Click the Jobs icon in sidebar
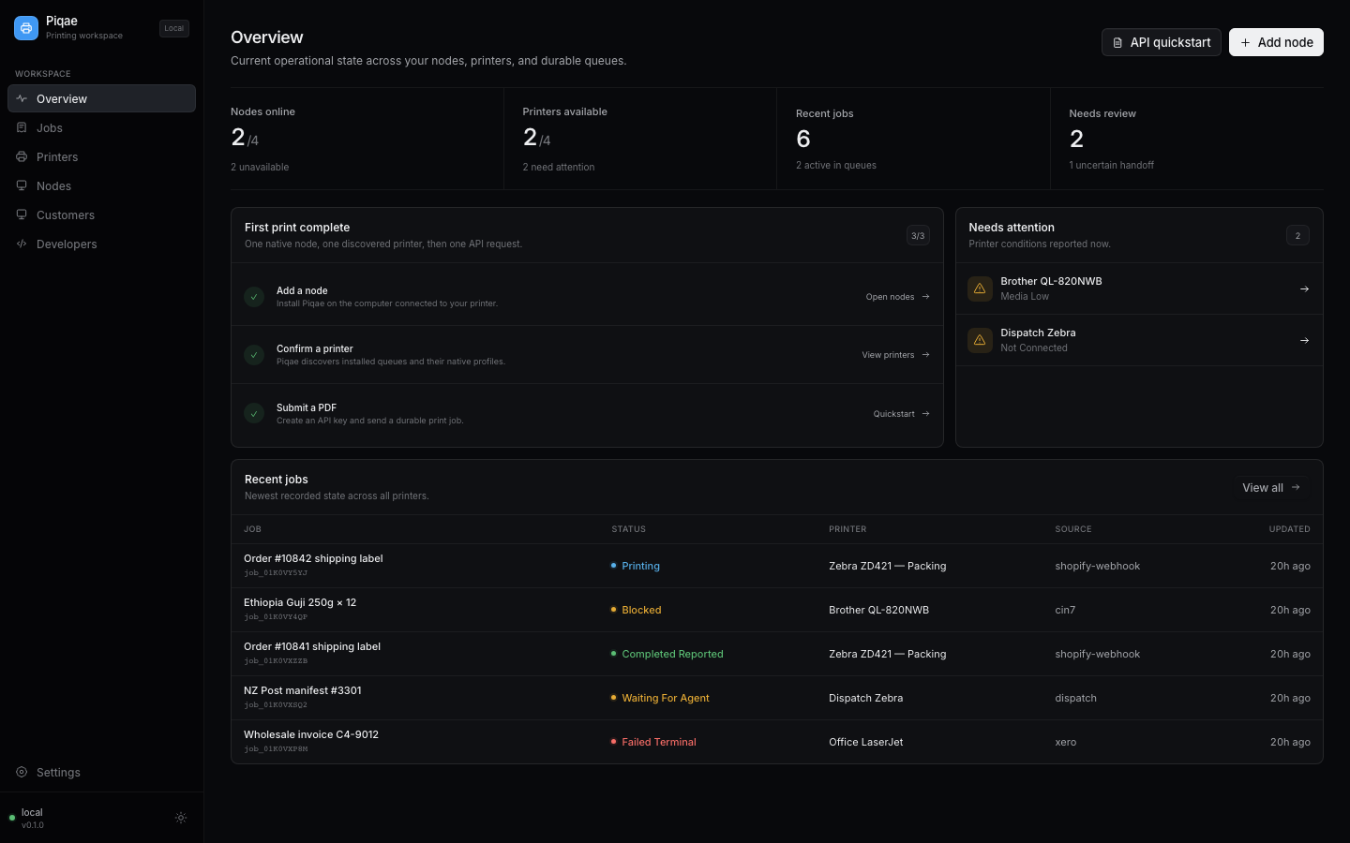Viewport: 1350px width, 843px height. 22,127
